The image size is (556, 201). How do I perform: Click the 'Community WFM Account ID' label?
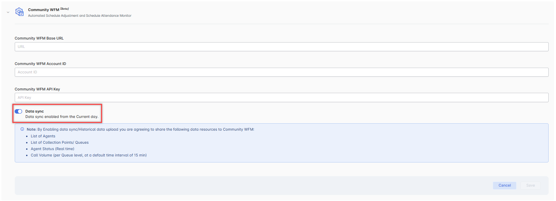pyautogui.click(x=41, y=64)
